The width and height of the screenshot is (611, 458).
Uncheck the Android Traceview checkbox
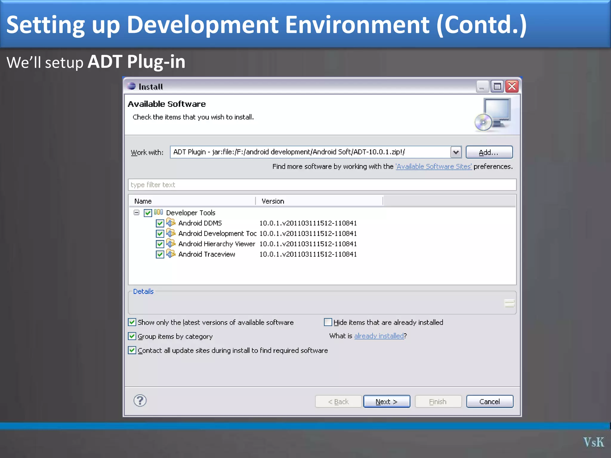point(160,254)
